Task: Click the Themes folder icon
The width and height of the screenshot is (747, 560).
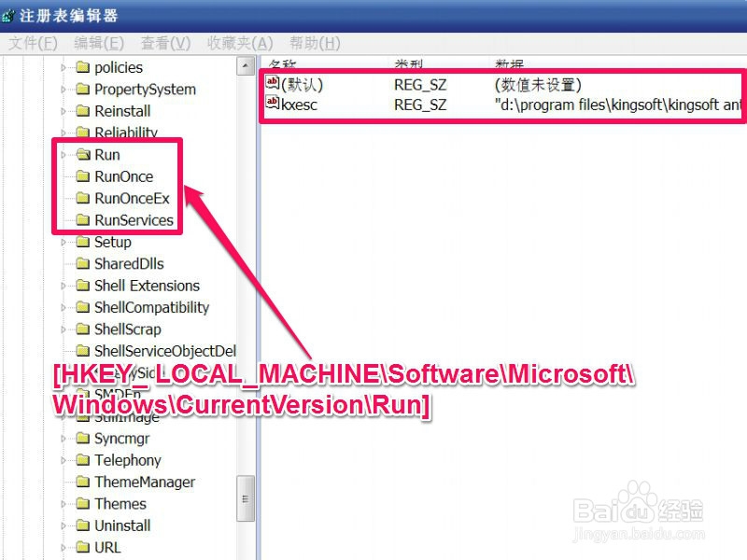Action: coord(83,504)
